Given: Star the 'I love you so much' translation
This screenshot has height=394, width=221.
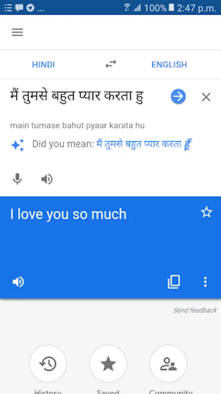Looking at the screenshot, I should 207,212.
